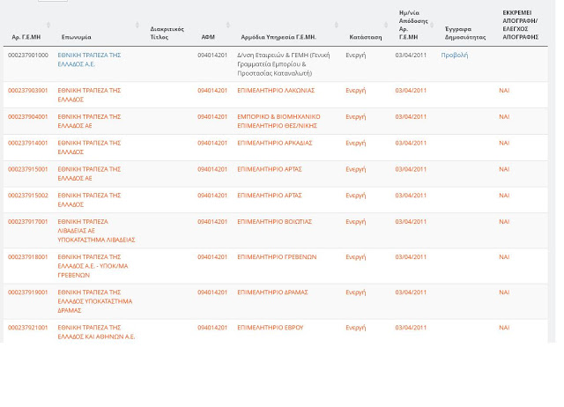The height and width of the screenshot is (407, 564).
Task: Click Γ.Ε.ΜΗ number 000237915002
Action: (27, 196)
